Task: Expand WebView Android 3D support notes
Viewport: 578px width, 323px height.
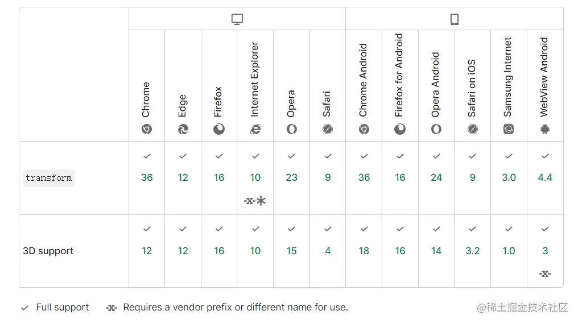Action: (545, 274)
